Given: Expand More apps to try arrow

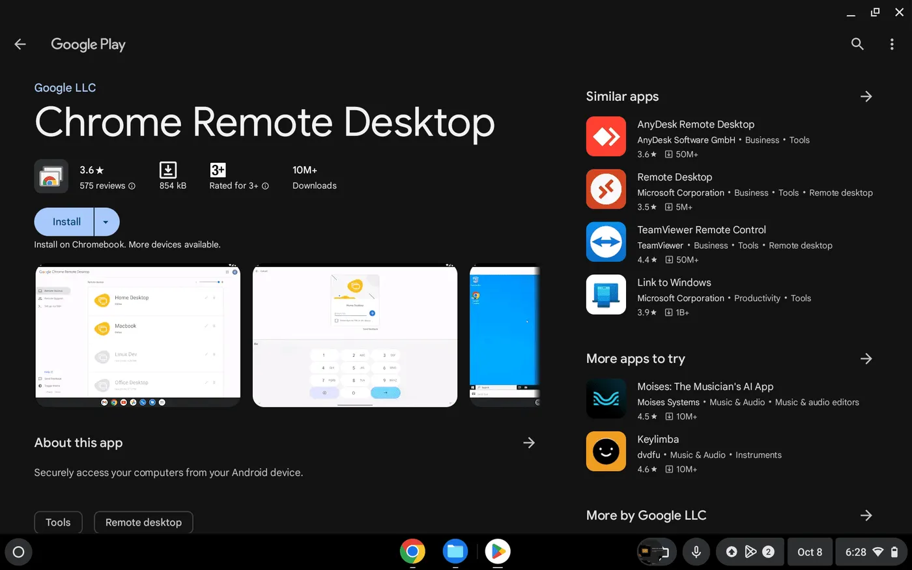Looking at the screenshot, I should pyautogui.click(x=866, y=359).
